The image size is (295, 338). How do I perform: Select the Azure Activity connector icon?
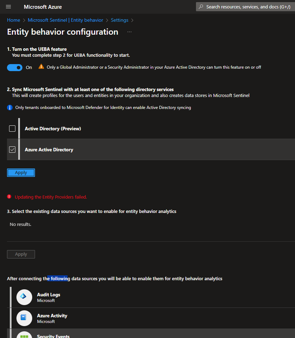point(24,318)
